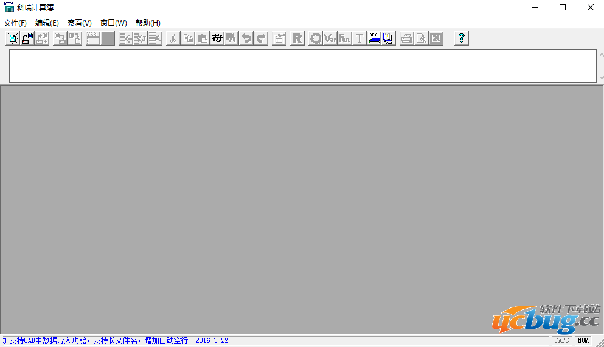Click the Var variable toolbar icon
Viewport: 604px width, 347px height.
[330, 38]
